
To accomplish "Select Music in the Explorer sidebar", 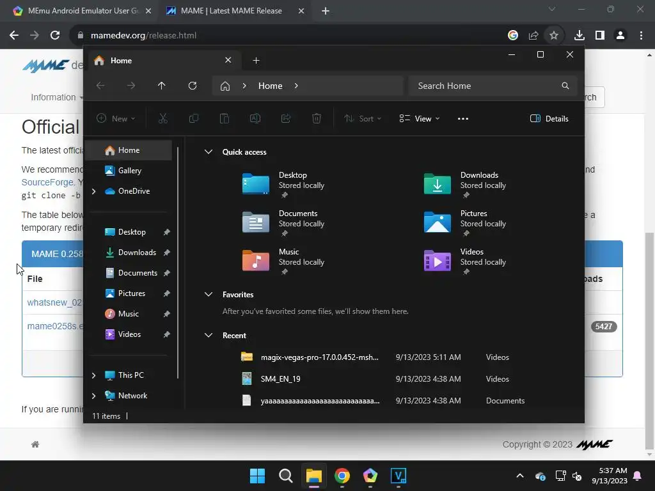I will pos(128,313).
